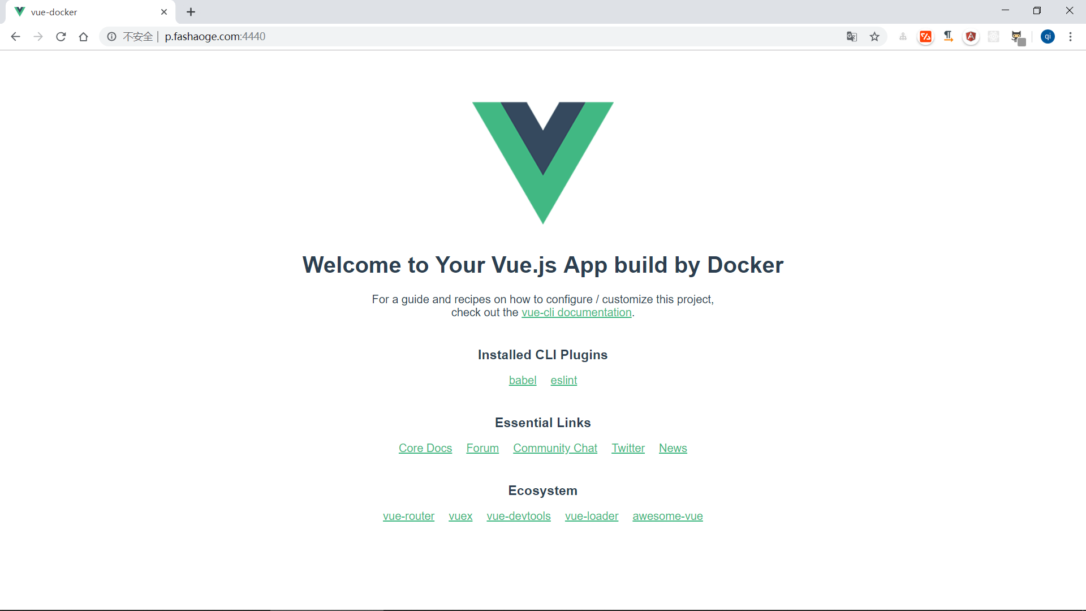Visit the Core Docs link
This screenshot has height=611, width=1086.
425,448
